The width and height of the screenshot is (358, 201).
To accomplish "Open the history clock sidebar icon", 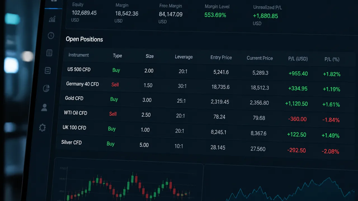I will click(x=51, y=35).
